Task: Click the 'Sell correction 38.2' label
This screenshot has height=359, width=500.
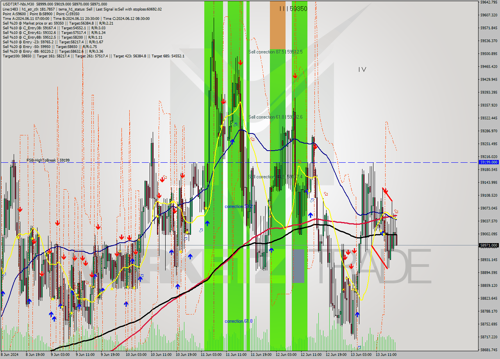Action: pyautogui.click(x=275, y=177)
